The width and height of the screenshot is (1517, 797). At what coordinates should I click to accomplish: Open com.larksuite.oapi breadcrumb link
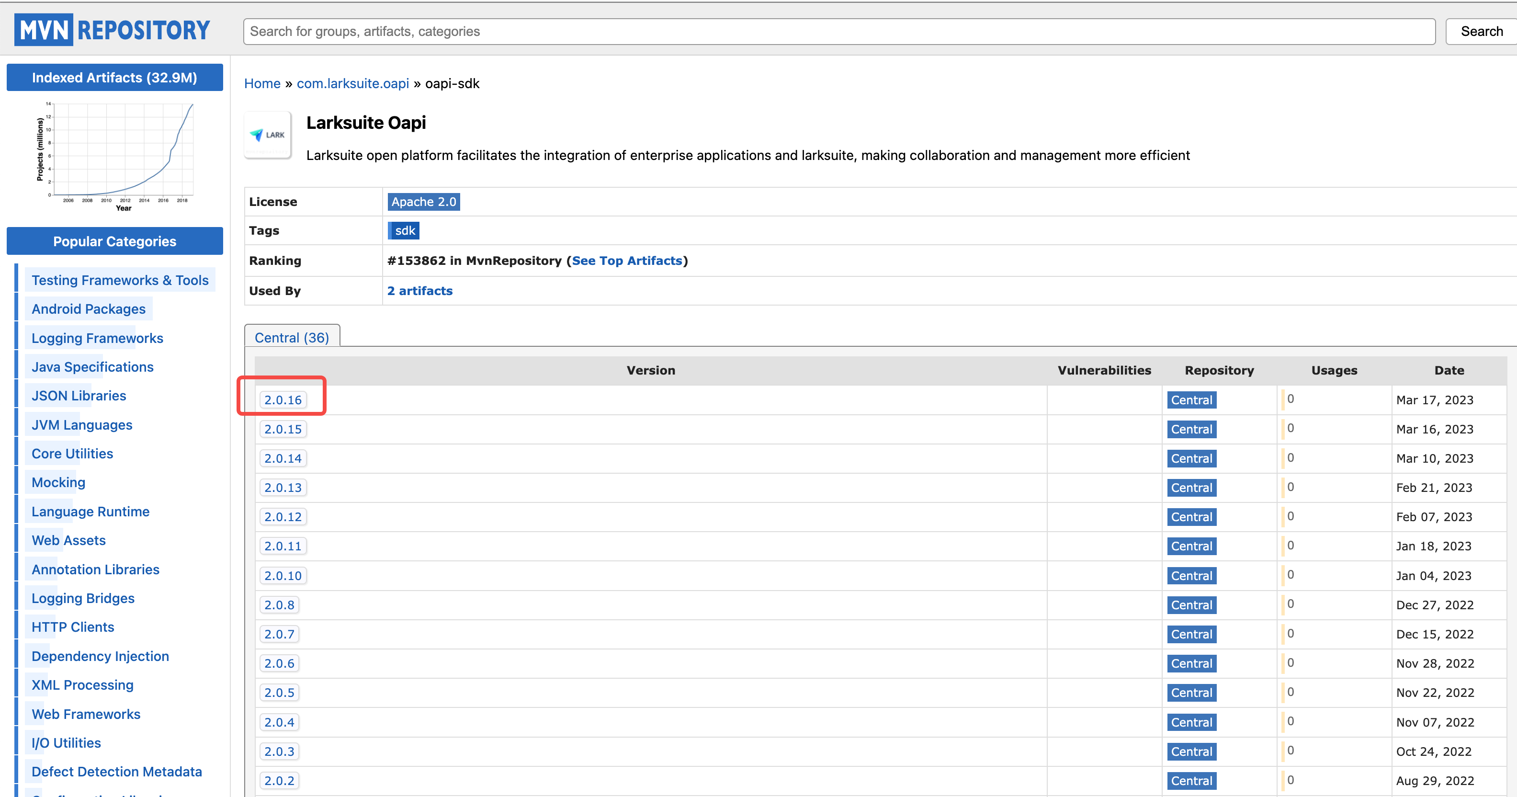(352, 84)
